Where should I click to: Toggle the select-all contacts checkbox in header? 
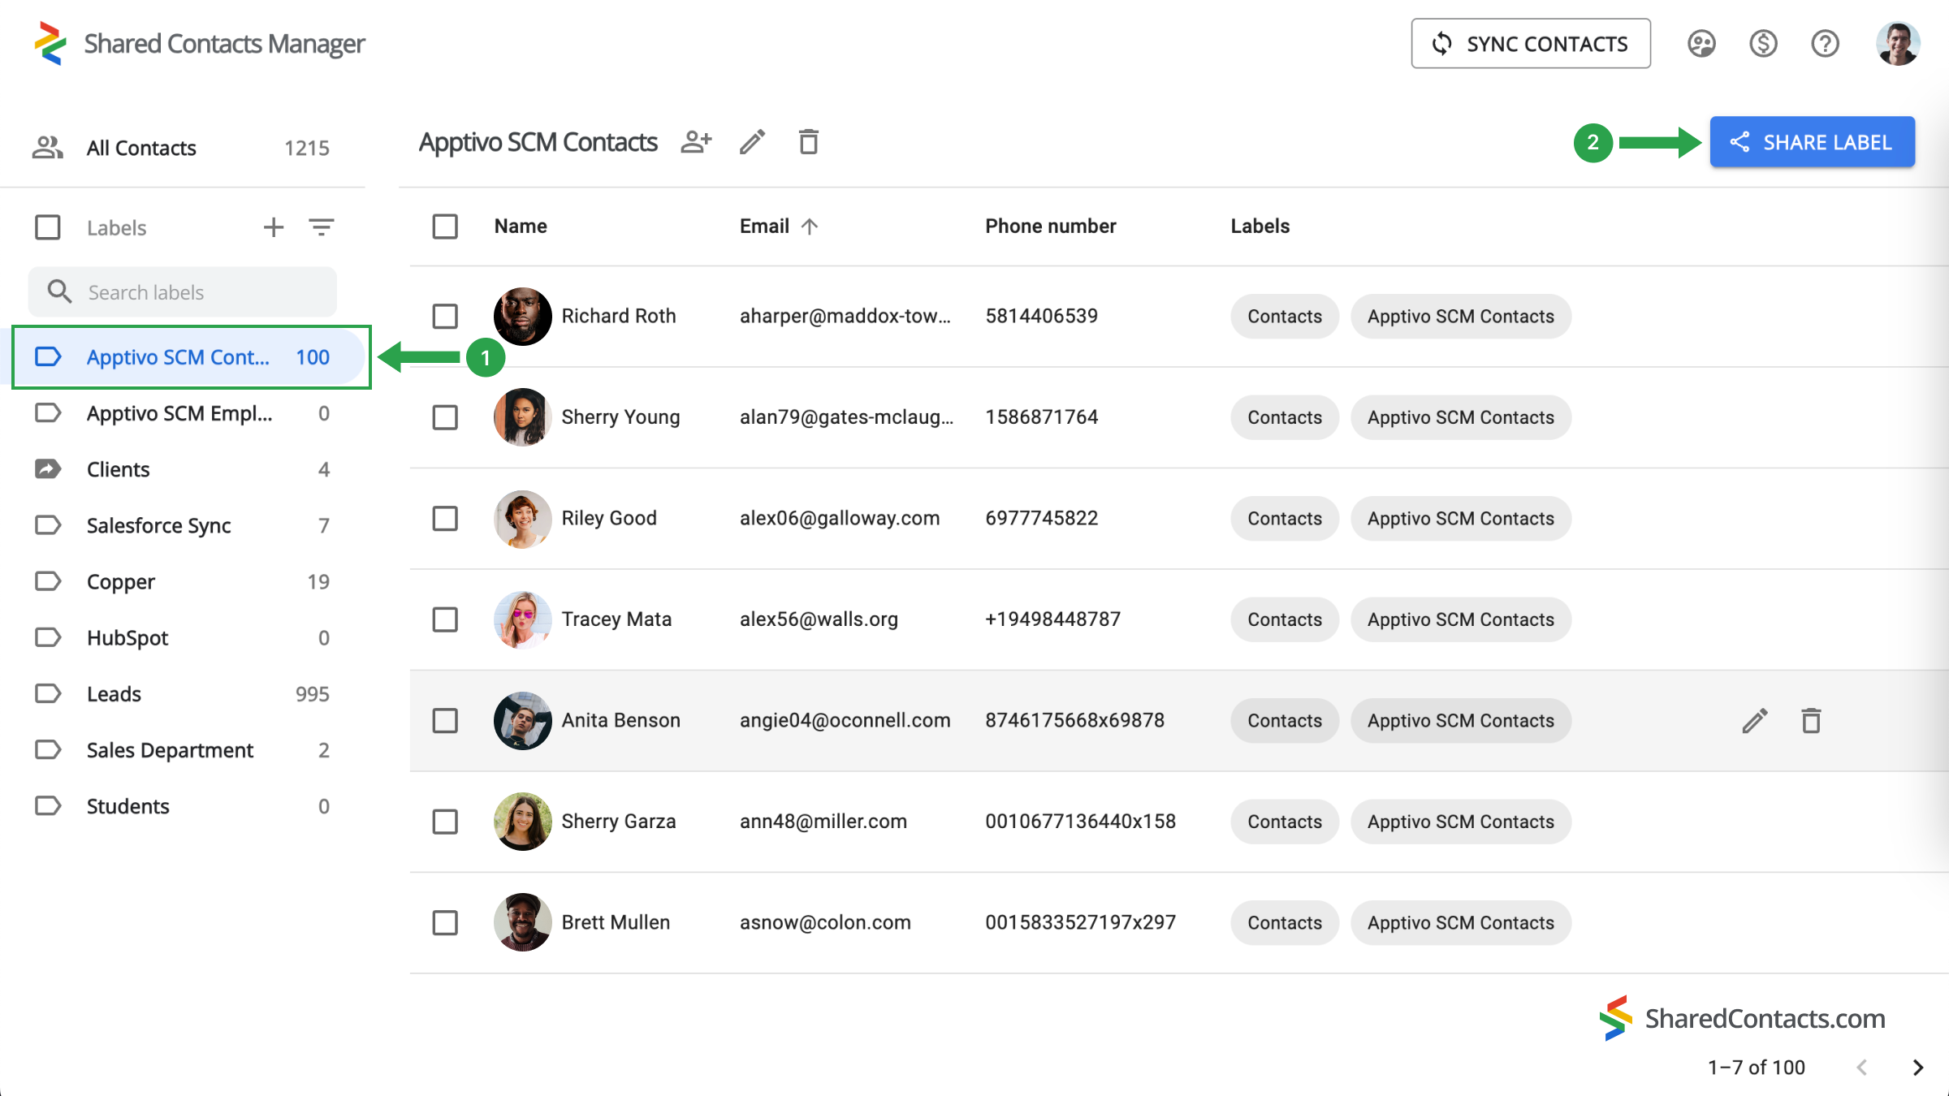pos(445,227)
